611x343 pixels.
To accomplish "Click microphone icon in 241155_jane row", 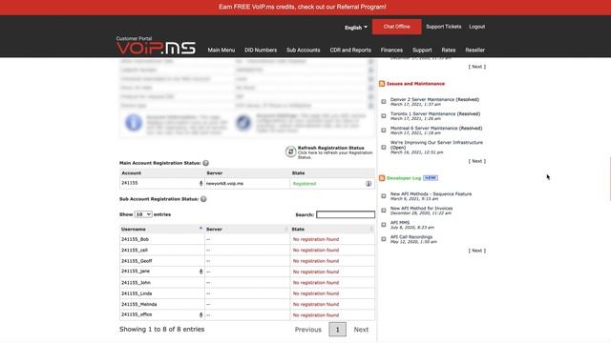I will (201, 272).
